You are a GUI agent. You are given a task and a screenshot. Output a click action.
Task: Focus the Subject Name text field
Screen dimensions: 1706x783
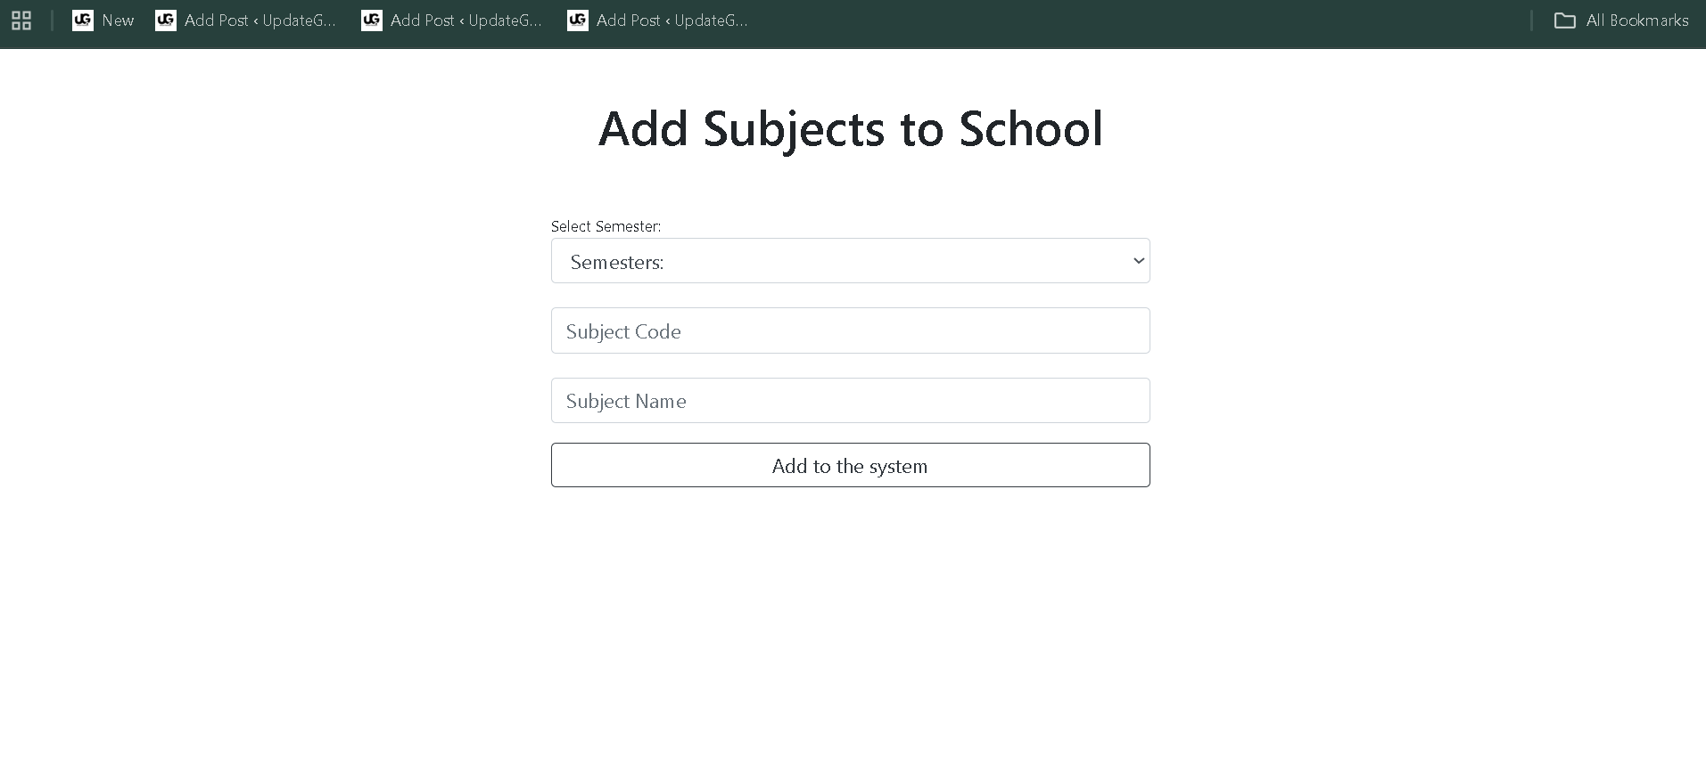tap(850, 401)
